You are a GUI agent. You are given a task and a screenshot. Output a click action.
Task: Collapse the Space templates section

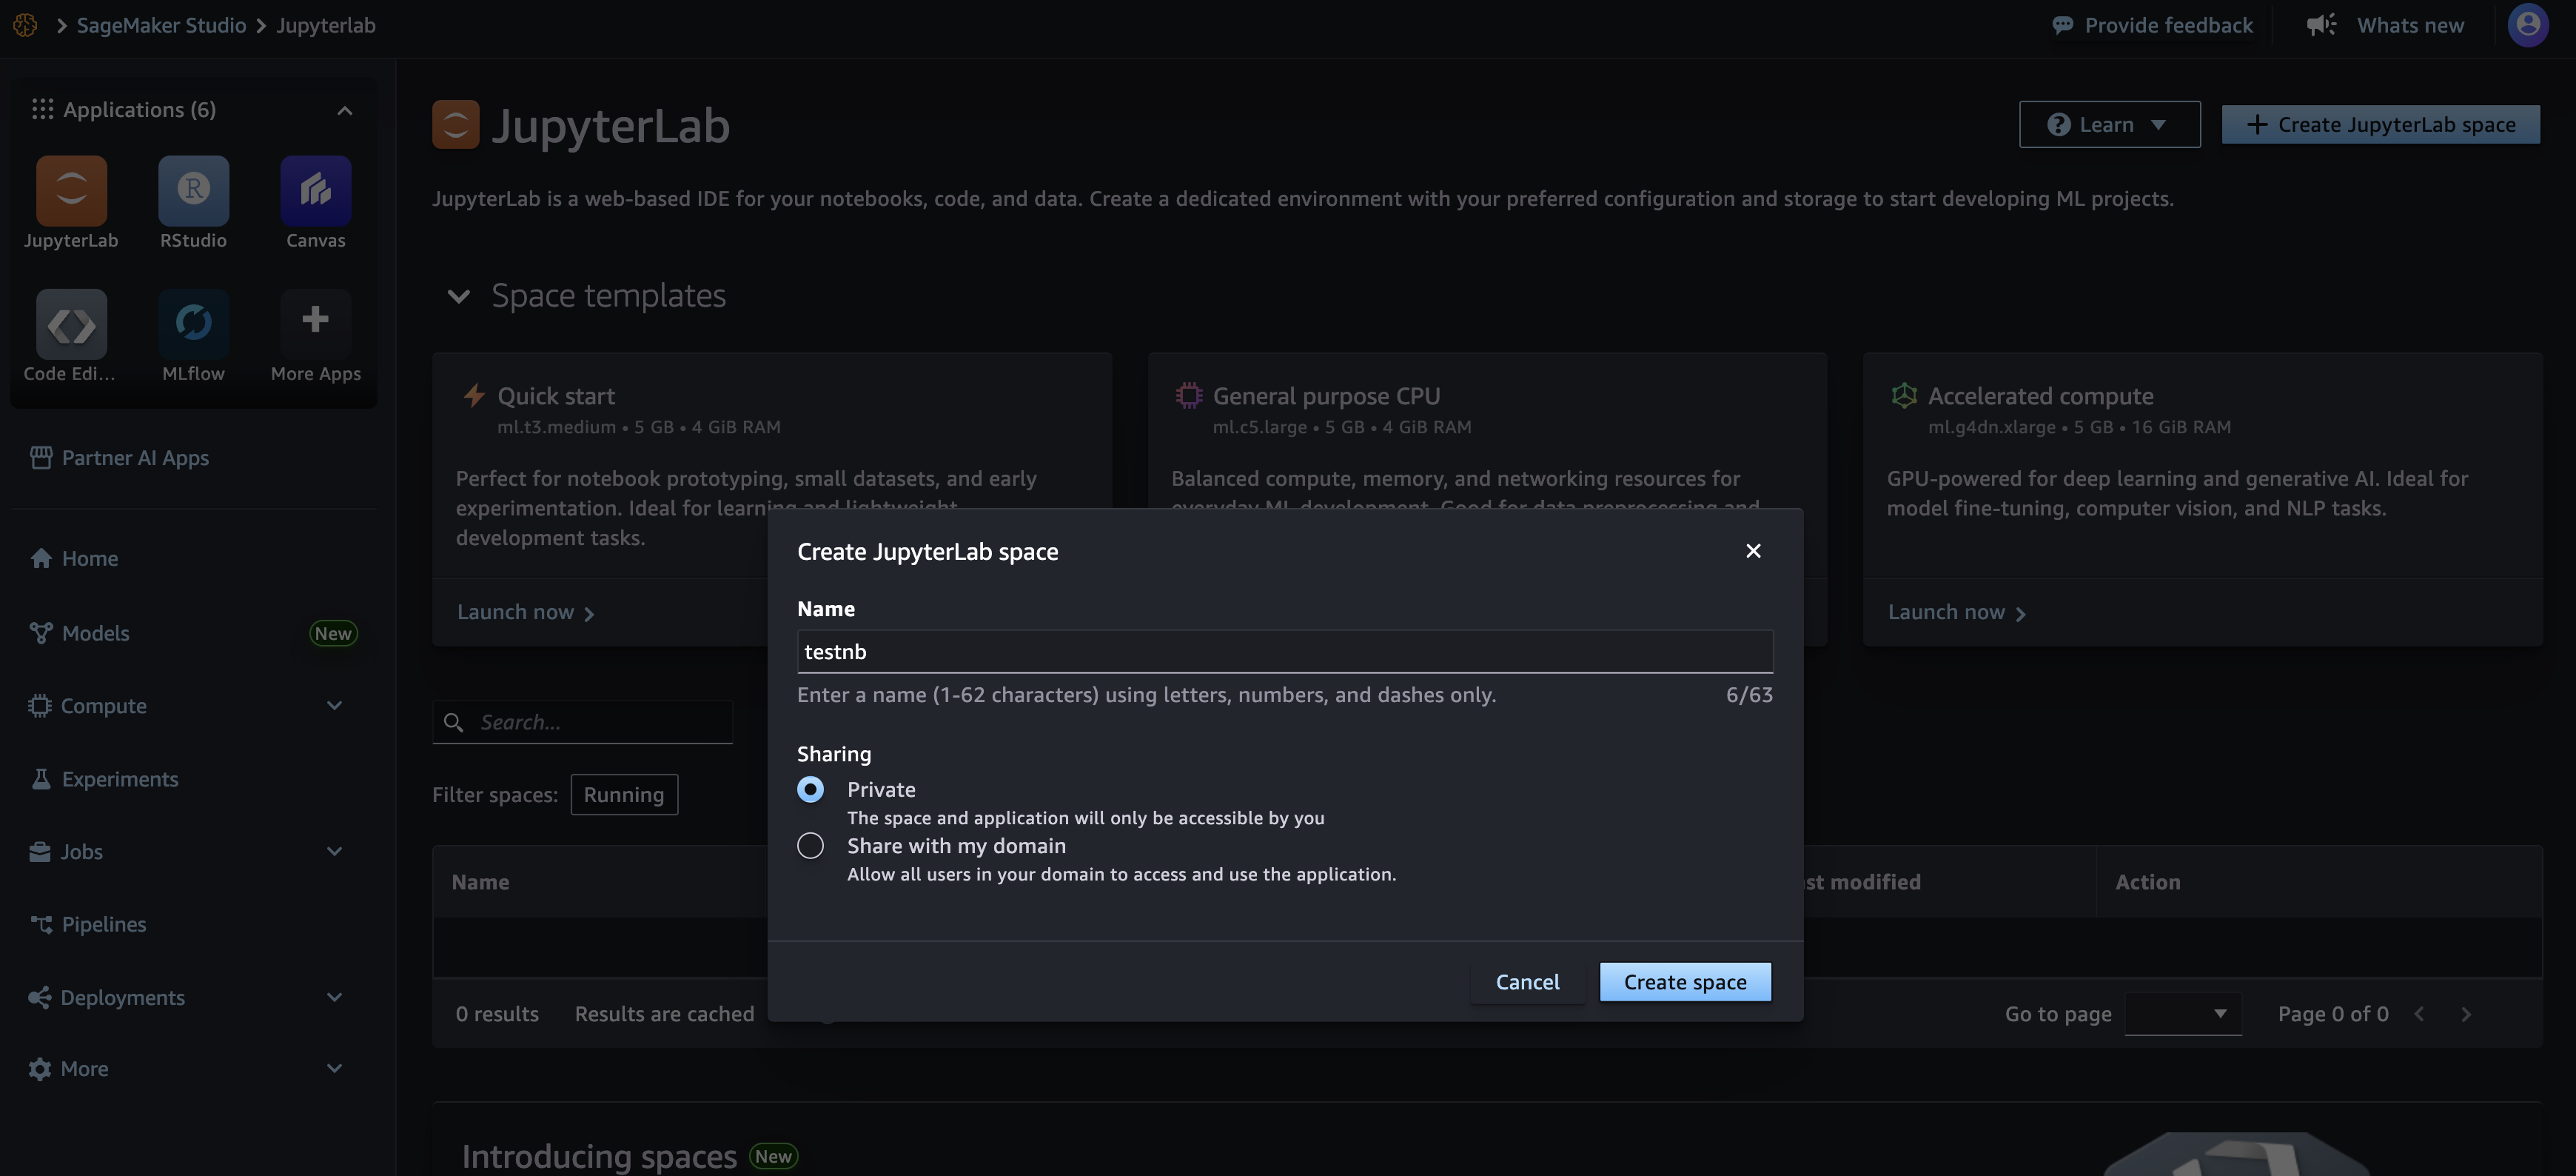click(459, 296)
